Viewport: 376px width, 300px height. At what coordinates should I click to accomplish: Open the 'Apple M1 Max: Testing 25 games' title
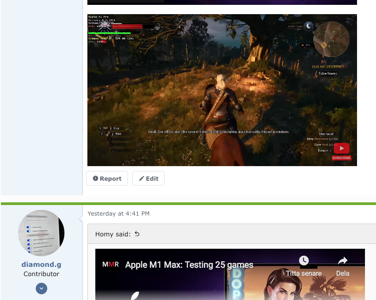pyautogui.click(x=189, y=265)
